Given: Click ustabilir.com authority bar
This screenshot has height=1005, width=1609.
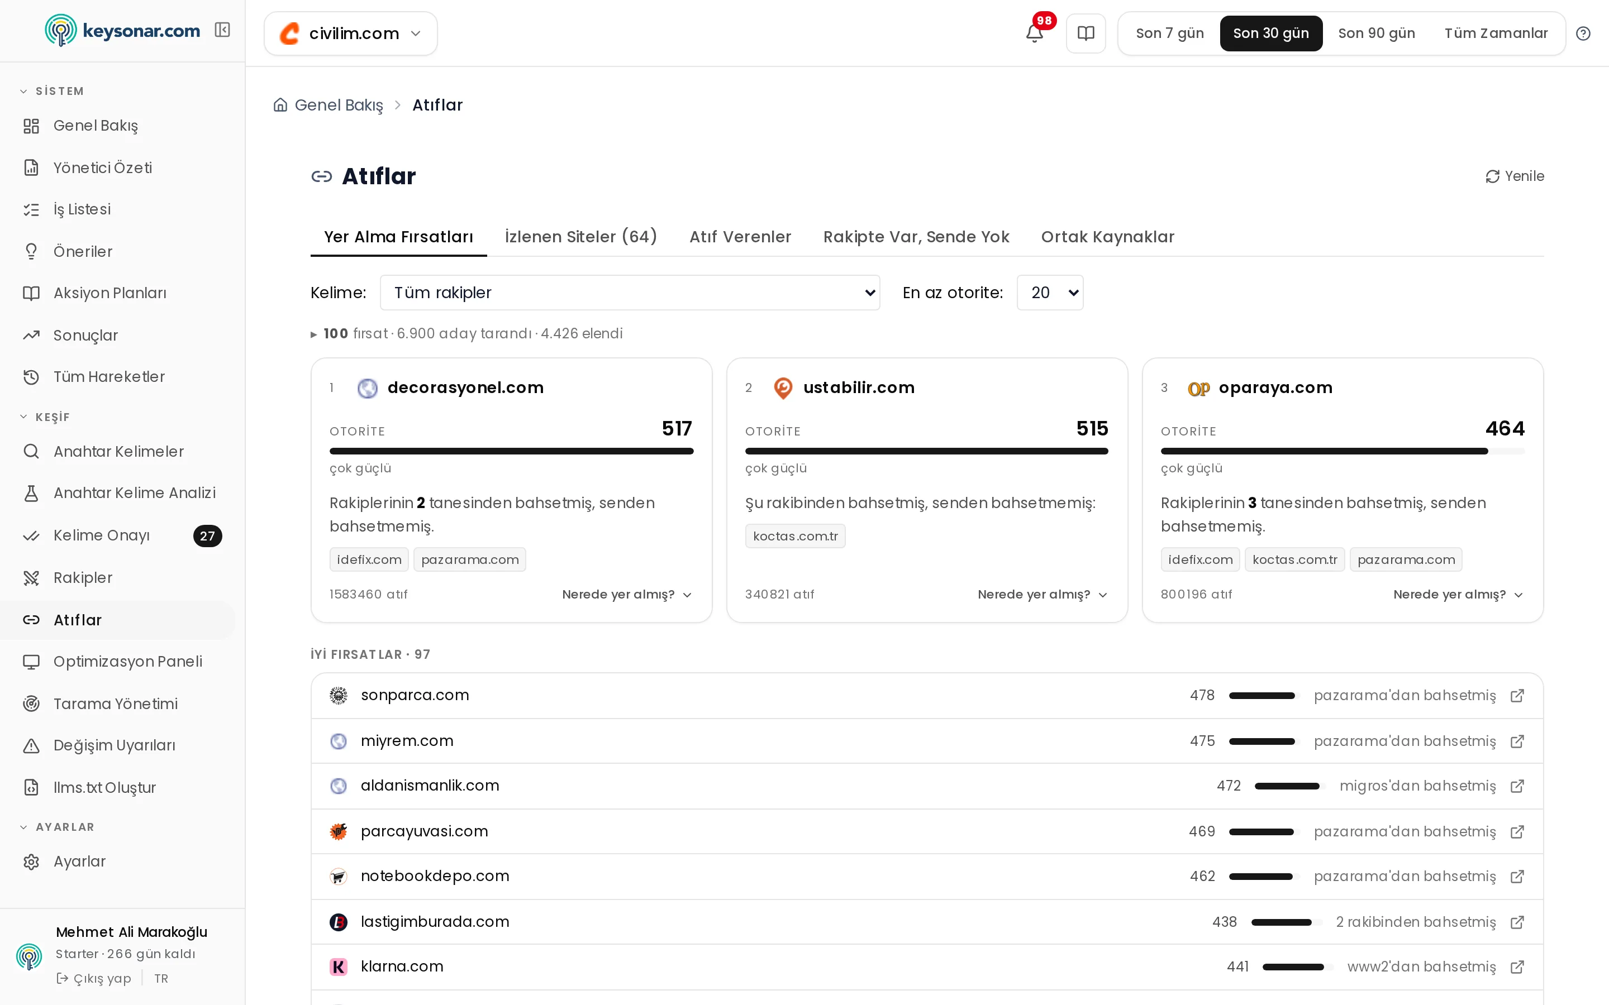Looking at the screenshot, I should [x=927, y=451].
